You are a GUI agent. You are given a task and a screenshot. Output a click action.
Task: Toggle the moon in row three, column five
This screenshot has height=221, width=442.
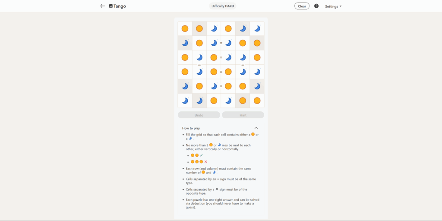point(243,57)
